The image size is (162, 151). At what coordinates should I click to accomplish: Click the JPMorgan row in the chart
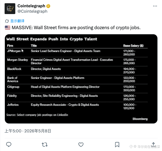[77, 53]
